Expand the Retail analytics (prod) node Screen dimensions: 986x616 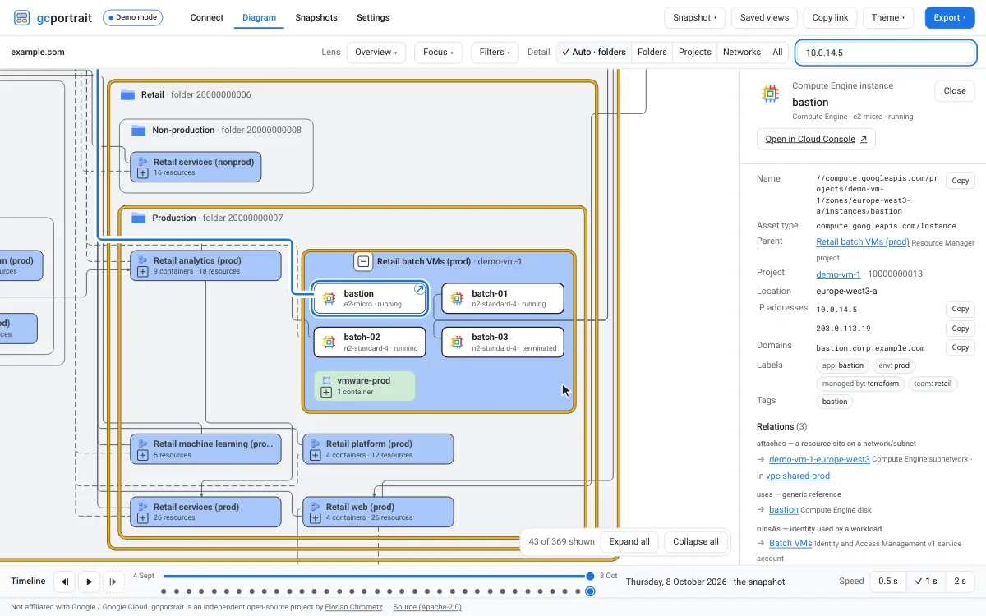142,271
